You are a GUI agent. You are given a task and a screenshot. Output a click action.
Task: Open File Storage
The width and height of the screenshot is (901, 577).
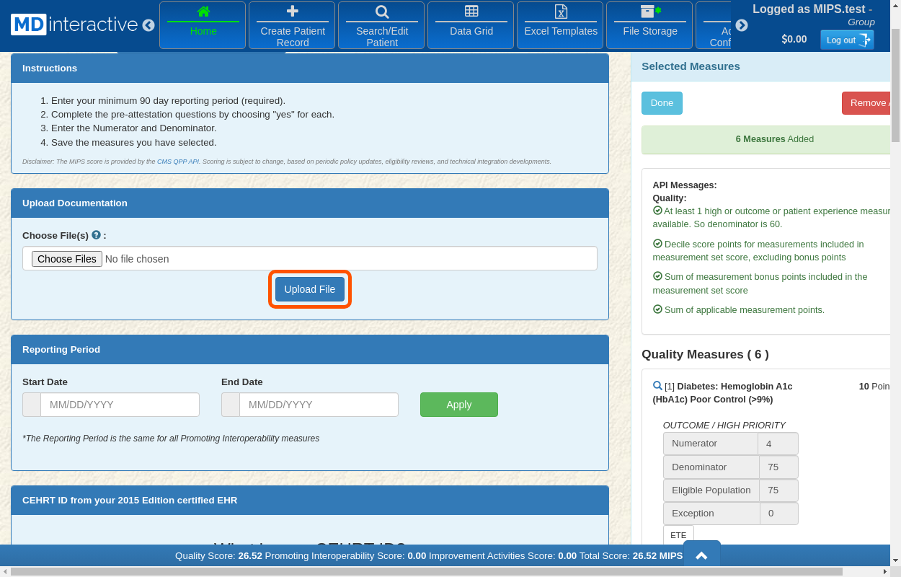649,25
